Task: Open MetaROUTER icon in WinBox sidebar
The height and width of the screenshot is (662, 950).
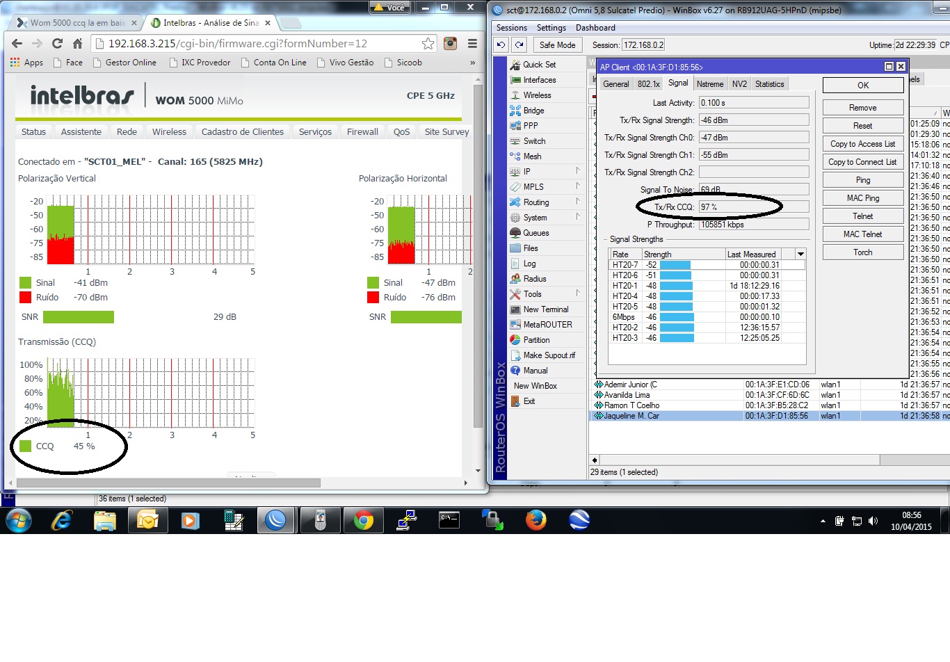Action: pyautogui.click(x=515, y=325)
